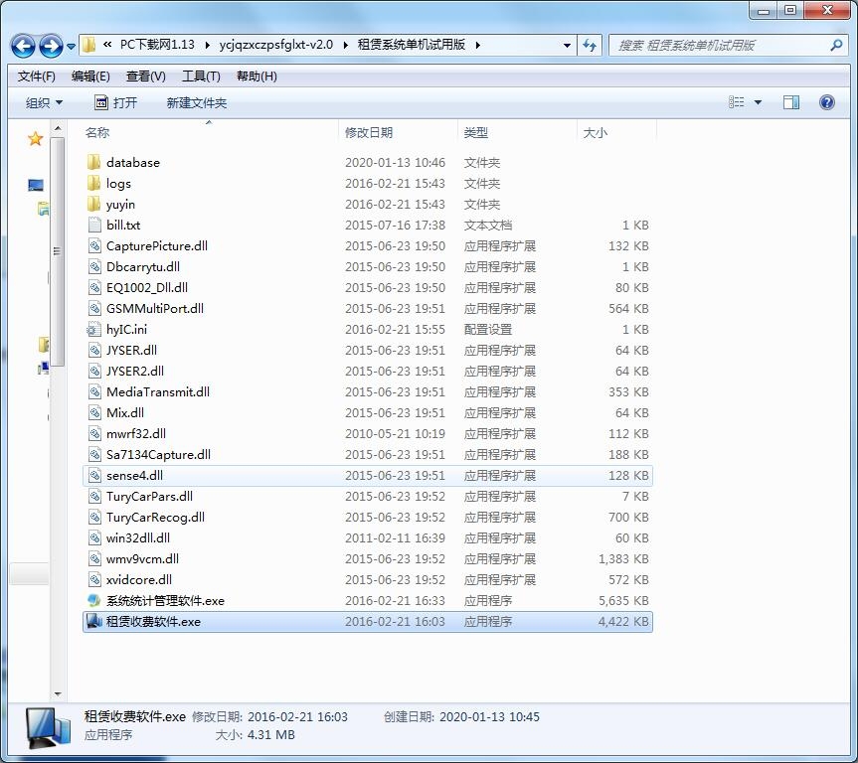Open help with the blue question mark icon

coord(827,102)
